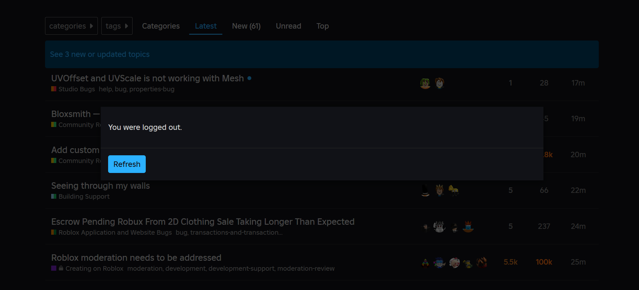Click the replies count '1' on the UVOffset topic
The image size is (639, 290).
tap(511, 83)
